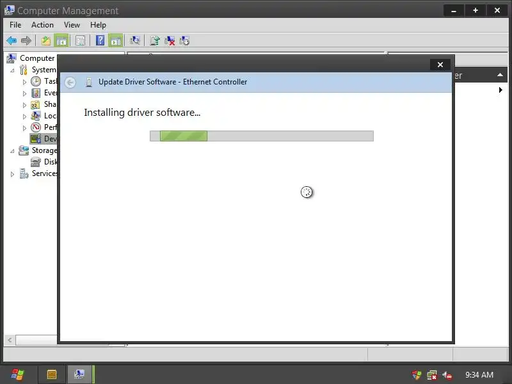The height and width of the screenshot is (384, 512).
Task: Minimize the Computer Management window
Action: (x=454, y=10)
